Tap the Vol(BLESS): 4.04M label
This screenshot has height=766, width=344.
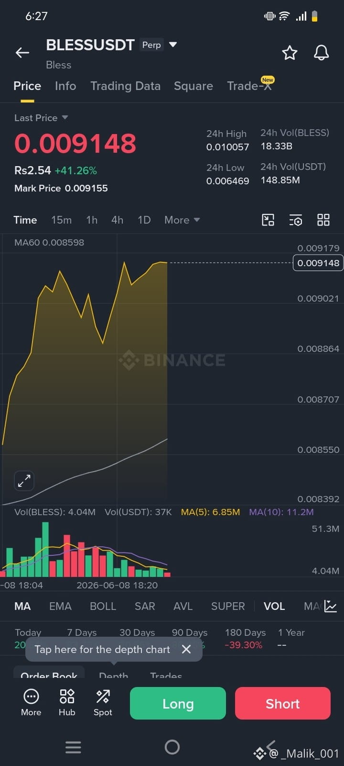(x=55, y=512)
